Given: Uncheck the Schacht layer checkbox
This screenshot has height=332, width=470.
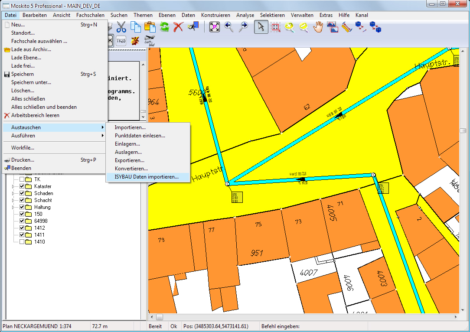Looking at the screenshot, I should click(22, 200).
